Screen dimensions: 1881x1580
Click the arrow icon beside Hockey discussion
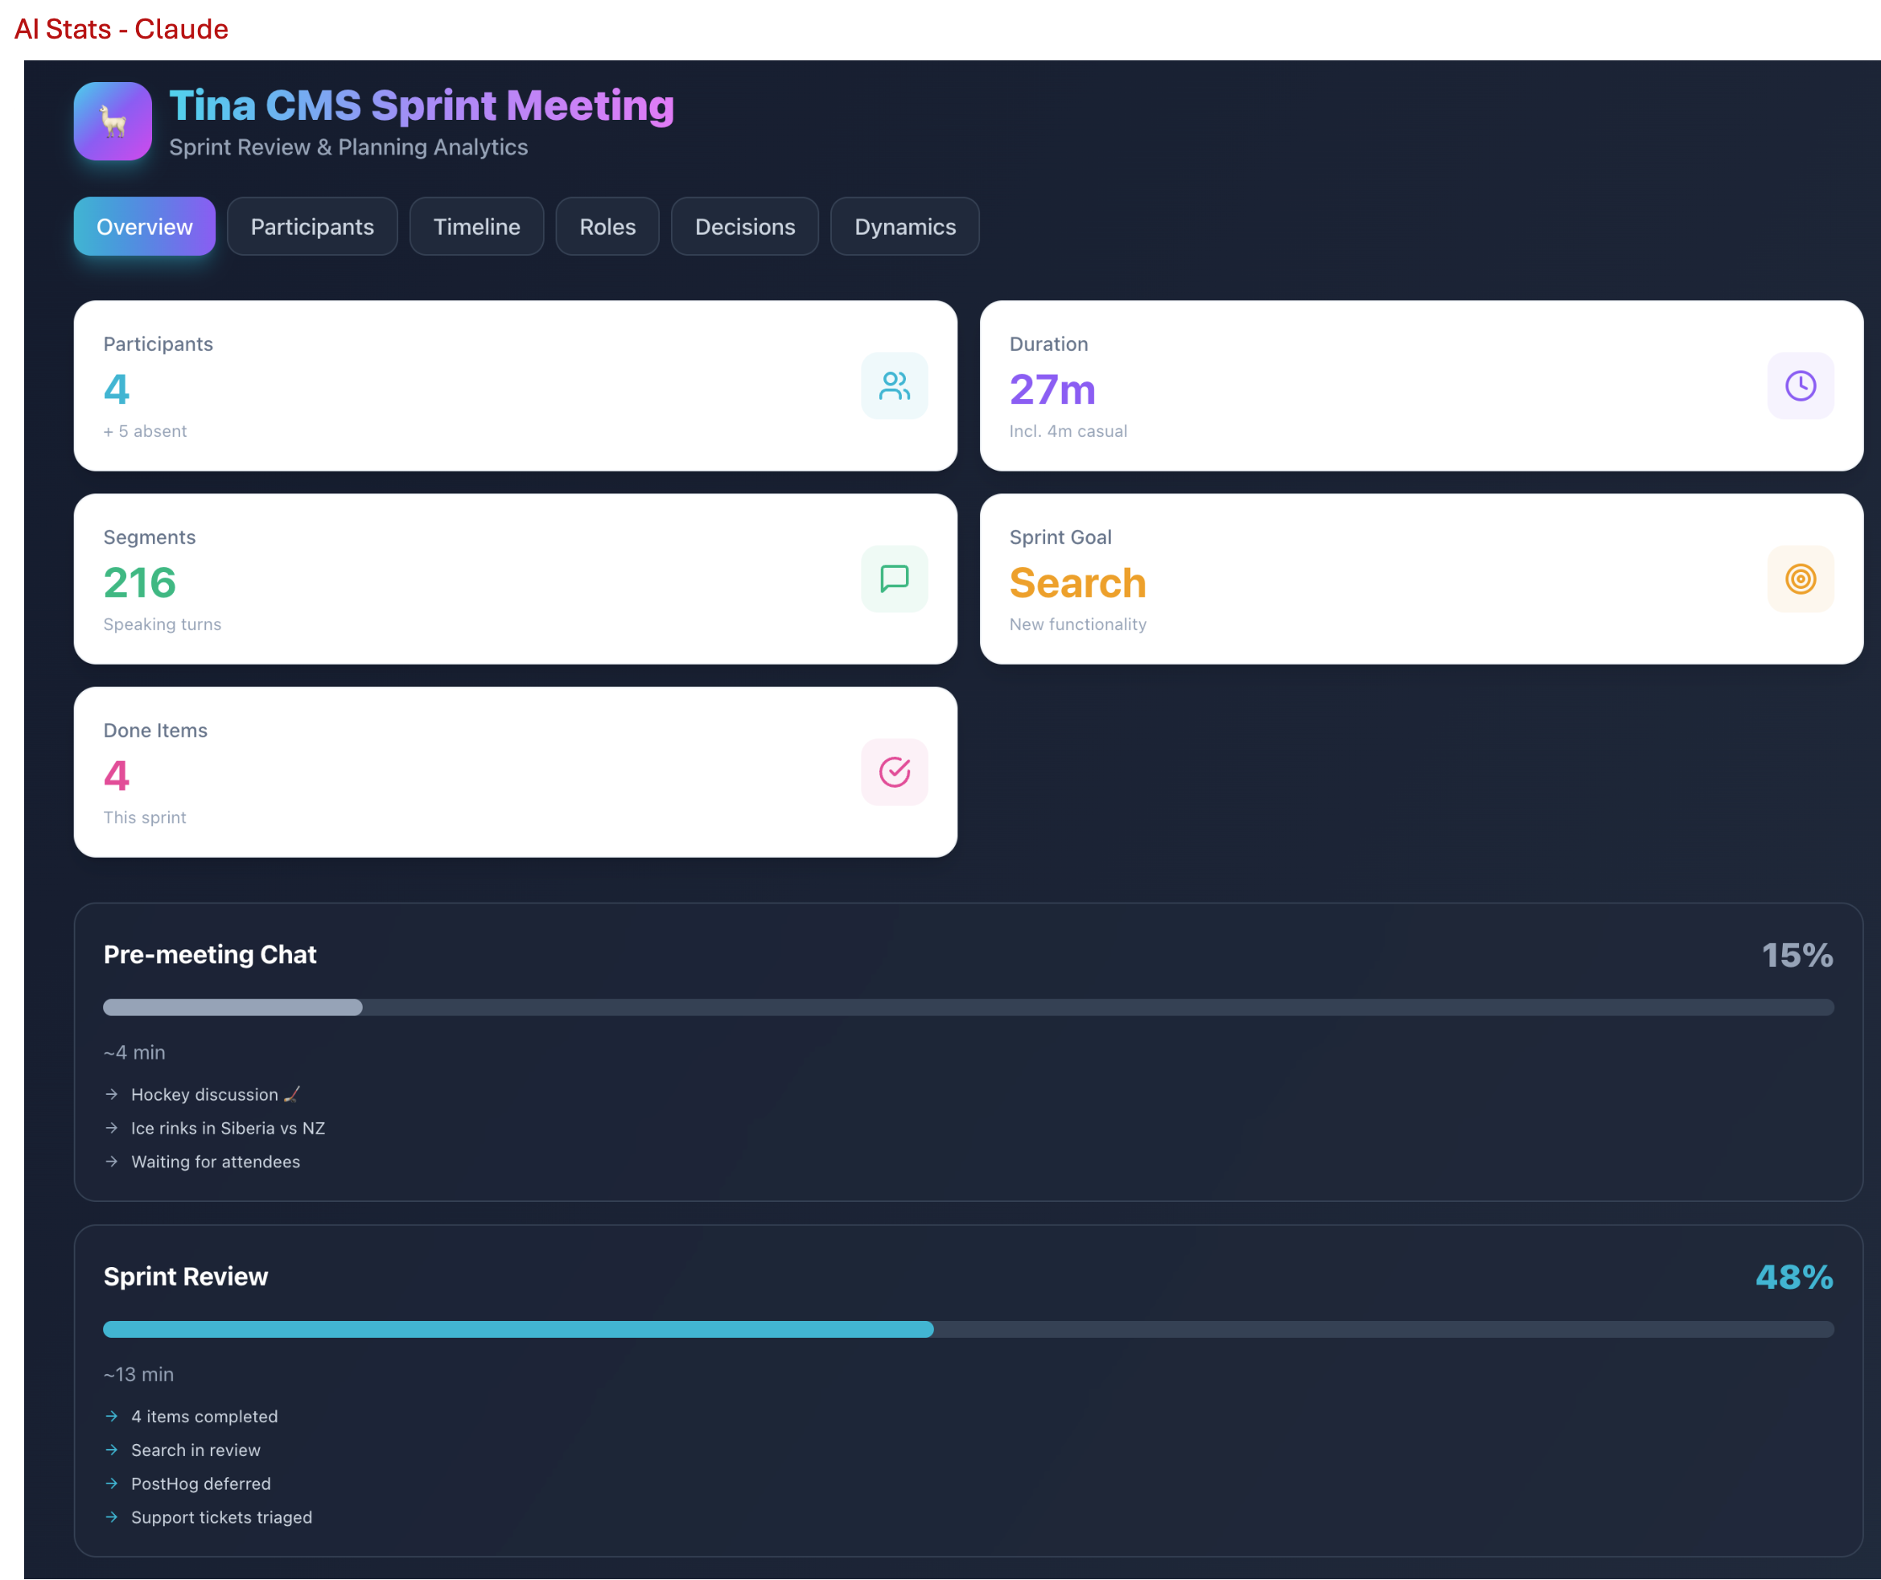coord(112,1093)
